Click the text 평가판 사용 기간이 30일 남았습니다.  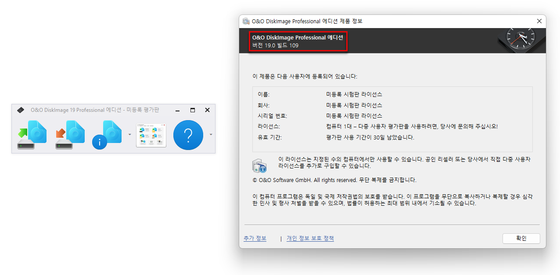370,137
